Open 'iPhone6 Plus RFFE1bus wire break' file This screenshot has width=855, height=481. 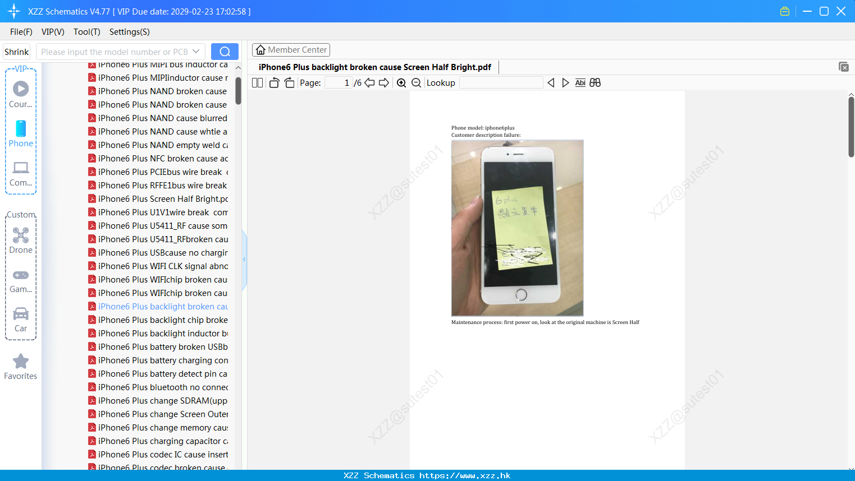point(158,186)
